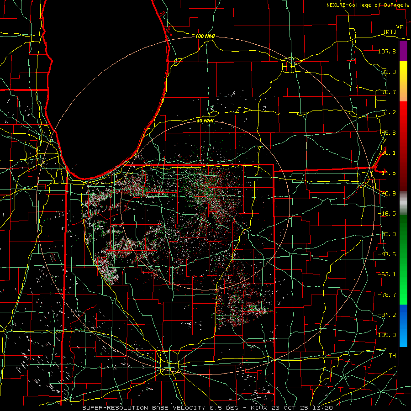Viewport: 411px width, 411px height.
Task: Select the -63.1 knot scale label
Action: pyautogui.click(x=387, y=274)
